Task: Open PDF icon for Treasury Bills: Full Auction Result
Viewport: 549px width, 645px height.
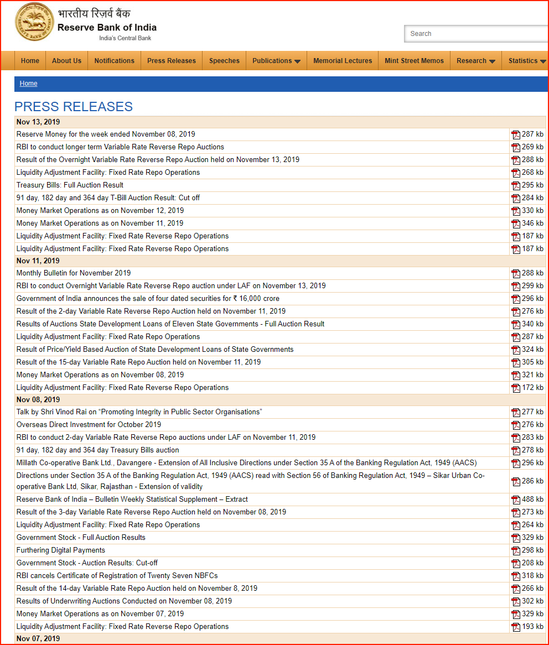Action: [516, 185]
